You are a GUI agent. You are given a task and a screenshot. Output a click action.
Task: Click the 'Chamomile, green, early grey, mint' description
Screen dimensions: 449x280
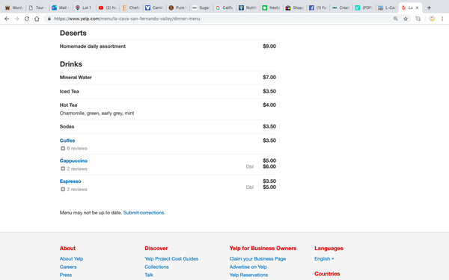click(x=97, y=113)
